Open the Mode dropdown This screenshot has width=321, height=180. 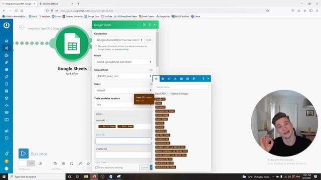click(x=124, y=62)
